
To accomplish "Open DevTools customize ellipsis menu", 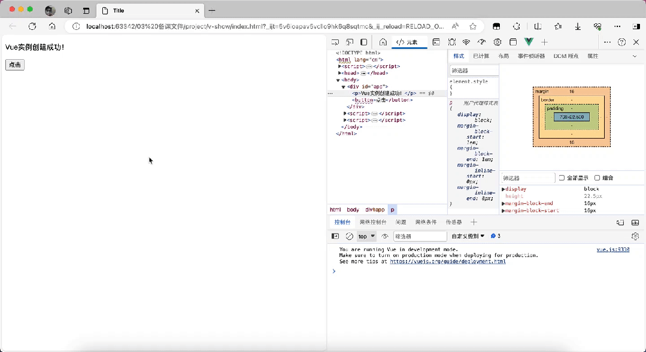I will point(607,42).
